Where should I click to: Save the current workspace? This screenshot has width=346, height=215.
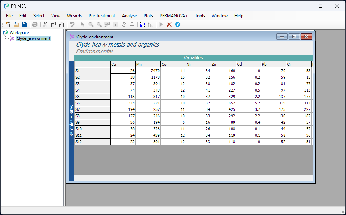[x=24, y=24]
